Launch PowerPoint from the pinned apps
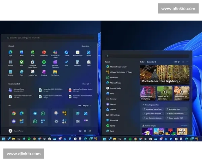The height and width of the screenshot is (162, 202). point(44,53)
